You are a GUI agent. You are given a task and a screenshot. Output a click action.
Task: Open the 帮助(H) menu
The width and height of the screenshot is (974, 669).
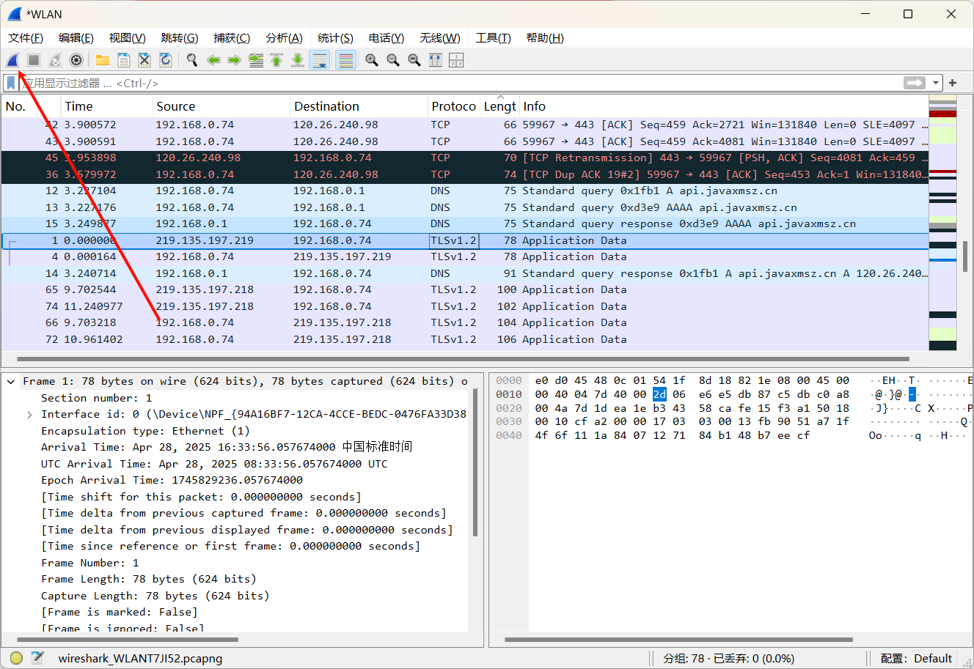tap(545, 38)
